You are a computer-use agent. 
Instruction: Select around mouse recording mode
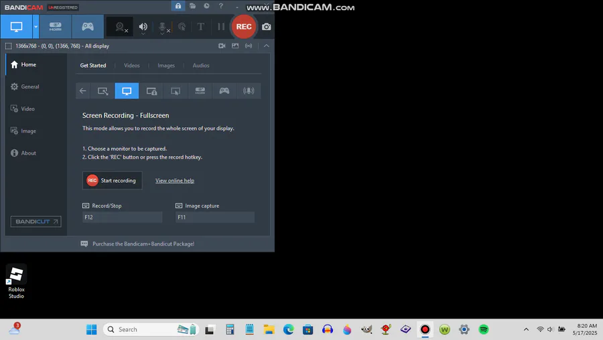point(176,91)
